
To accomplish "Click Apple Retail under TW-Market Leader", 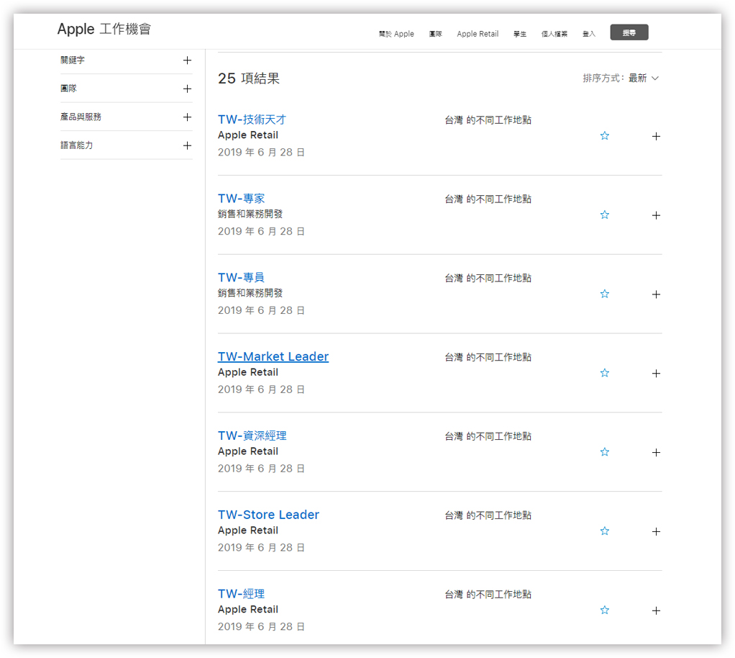I will pyautogui.click(x=248, y=372).
